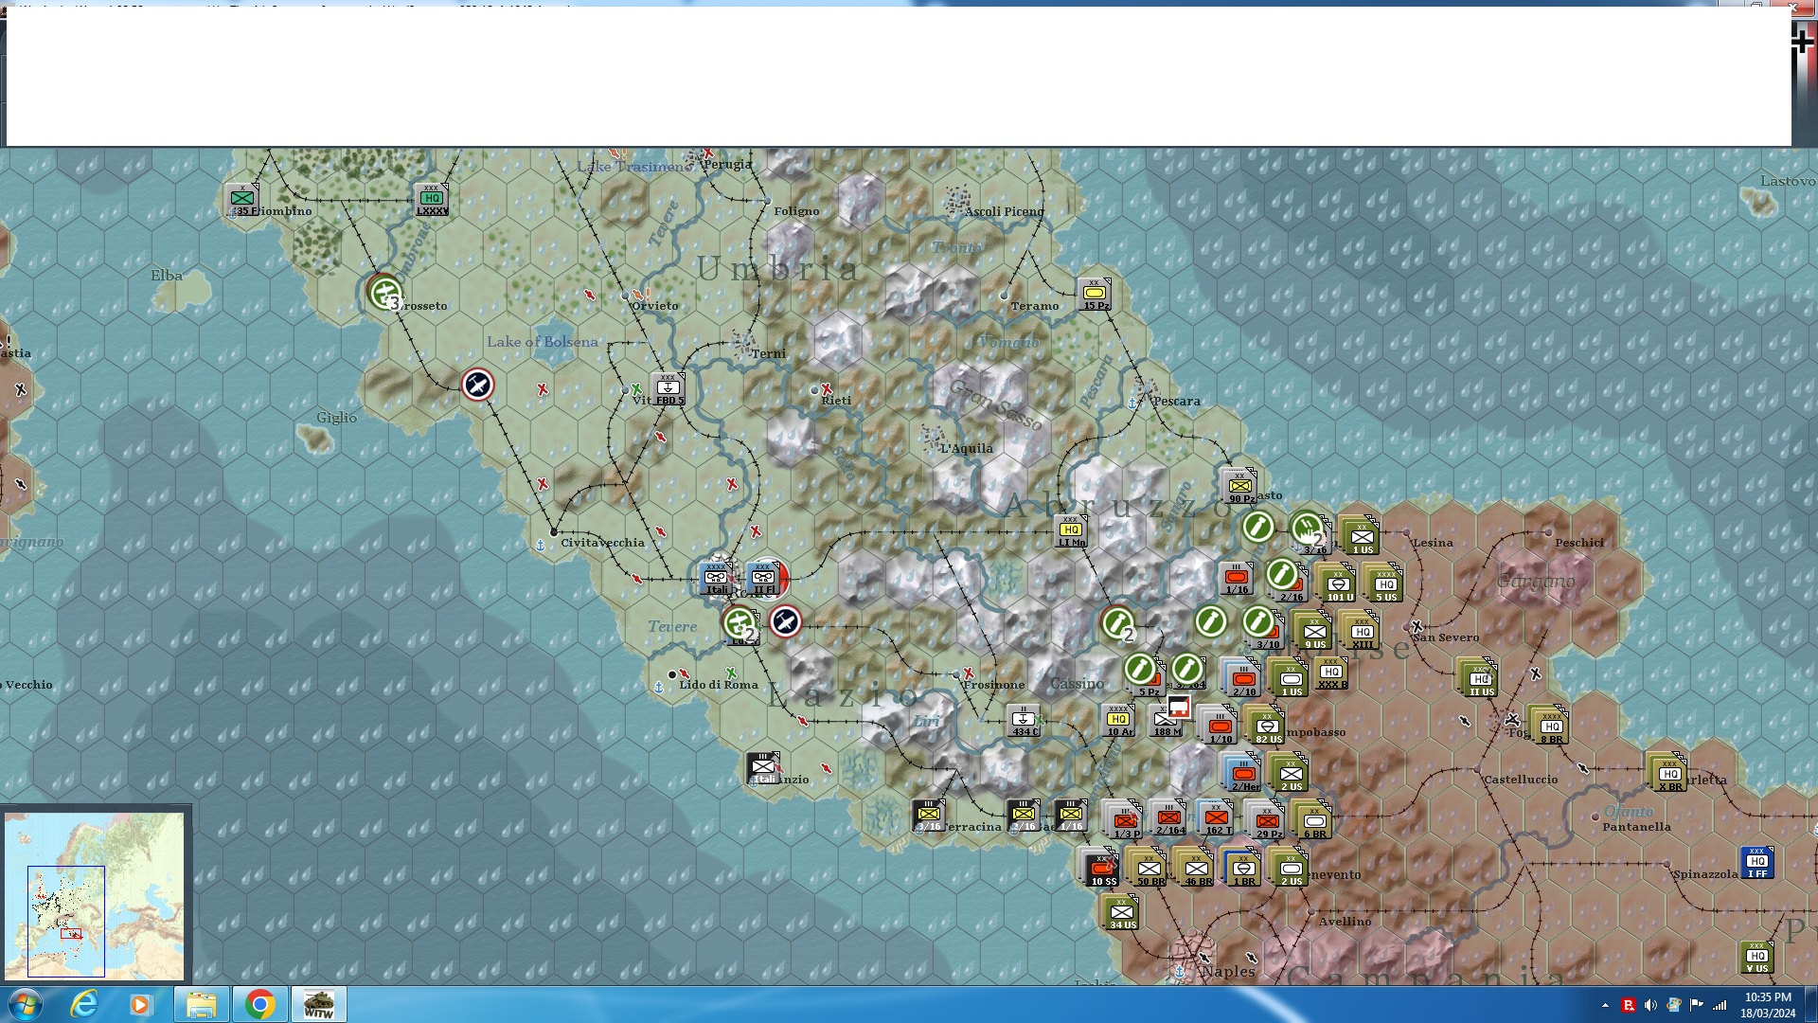This screenshot has height=1023, width=1818.
Task: Select the Italian unit counter at Anzio
Action: (x=763, y=768)
